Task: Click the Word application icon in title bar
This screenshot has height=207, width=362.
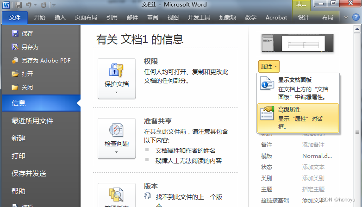Action: coord(6,5)
